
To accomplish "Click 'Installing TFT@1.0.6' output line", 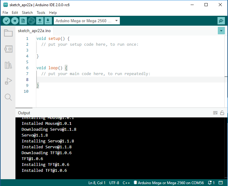I will pos(45,164).
